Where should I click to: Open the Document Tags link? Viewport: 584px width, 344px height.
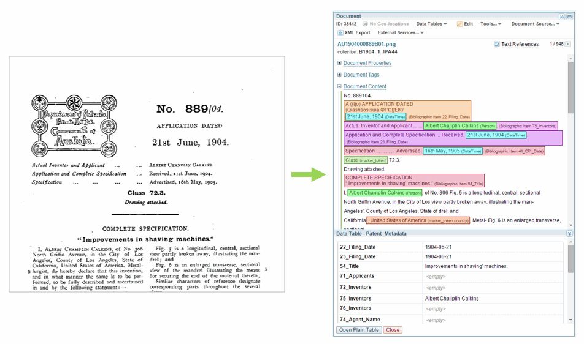click(361, 75)
